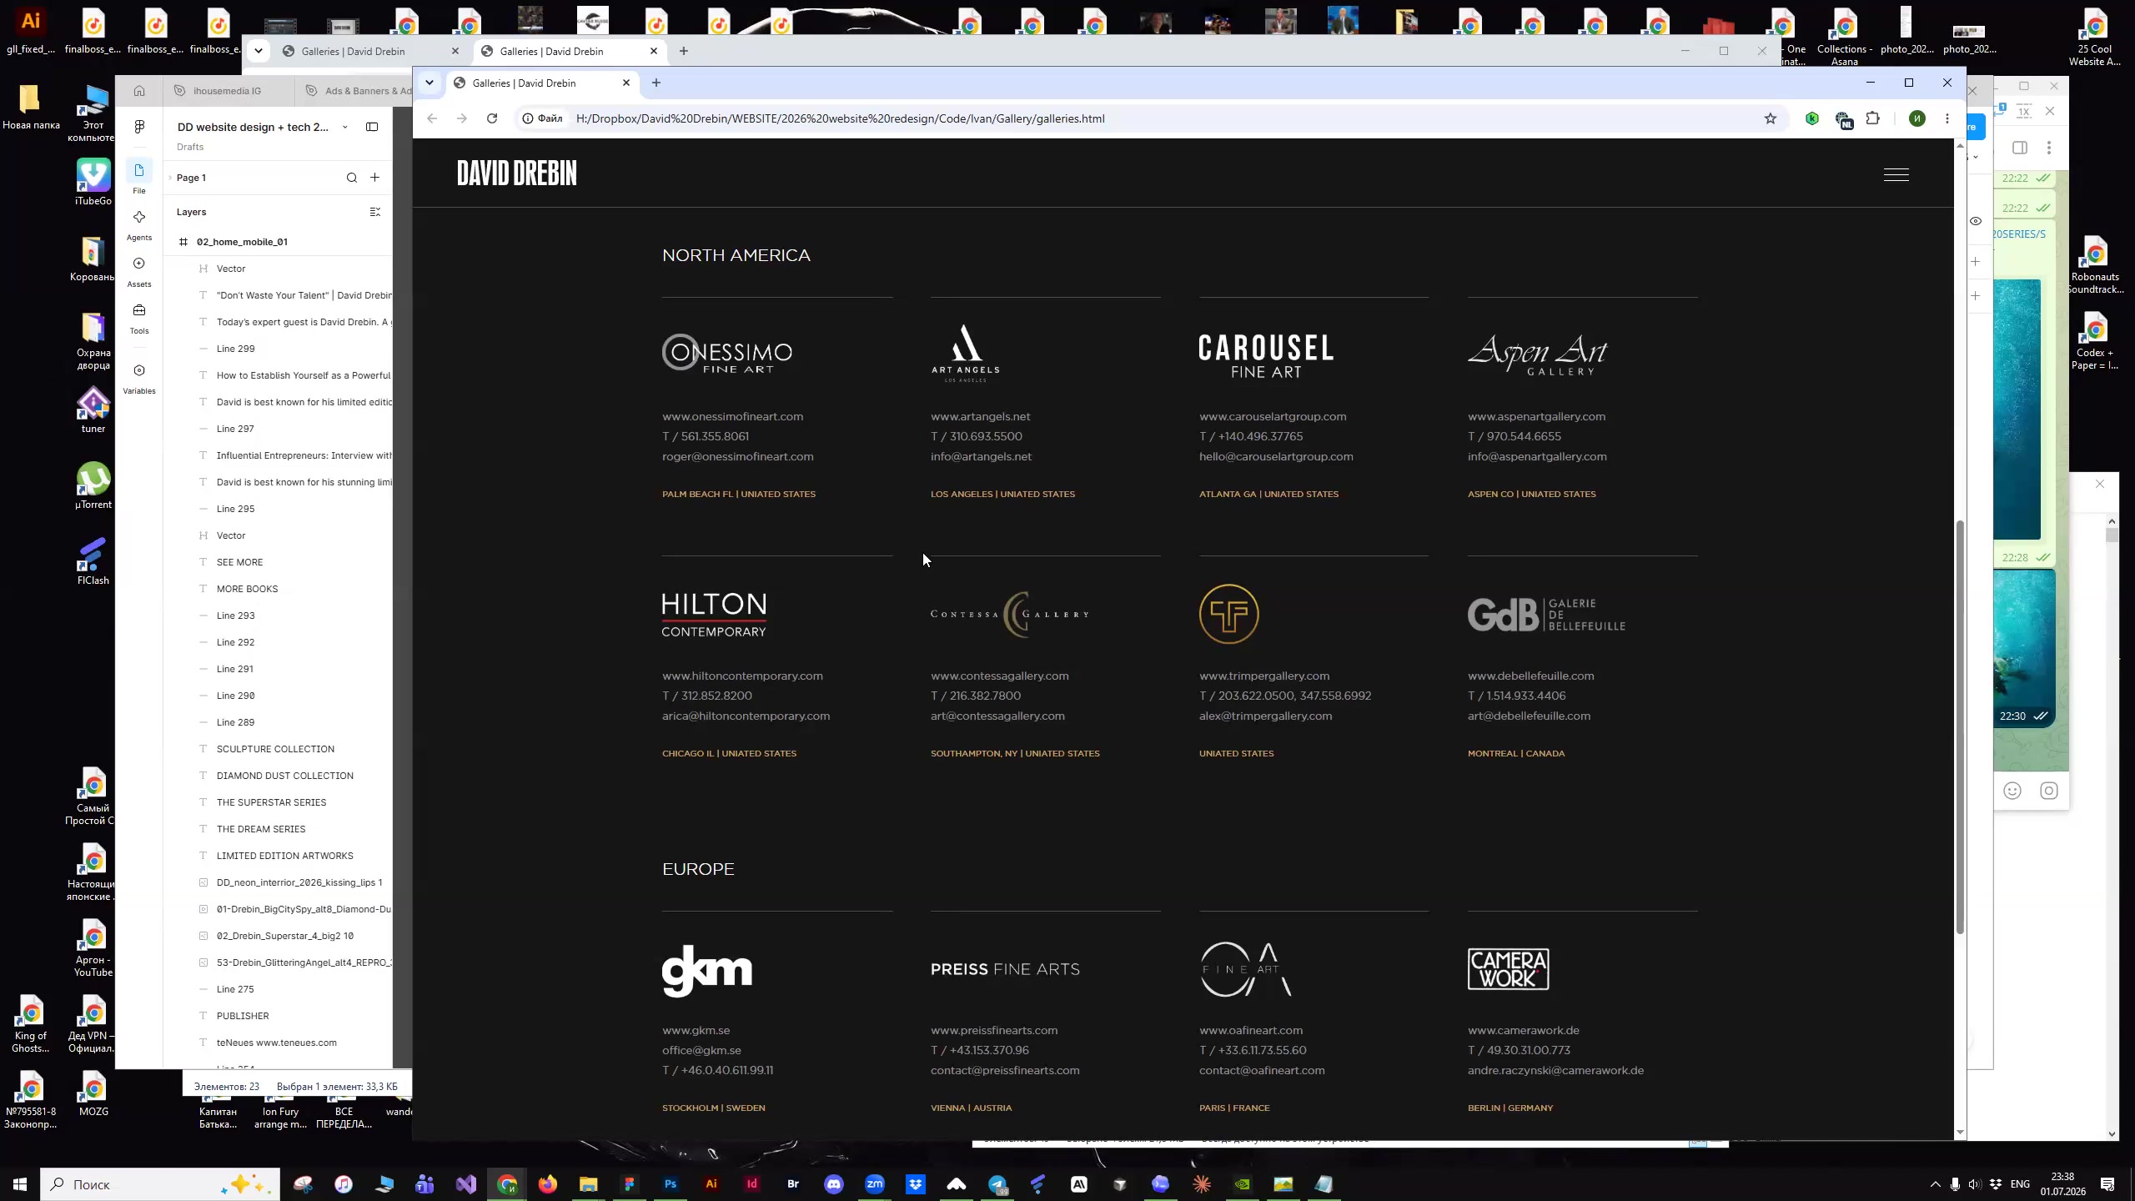Open the Figma Agents sidebar panel

coord(139,224)
